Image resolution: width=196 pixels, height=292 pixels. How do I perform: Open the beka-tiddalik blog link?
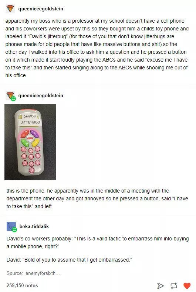coord(34,226)
